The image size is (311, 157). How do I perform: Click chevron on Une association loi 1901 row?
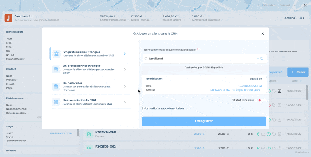125,102
